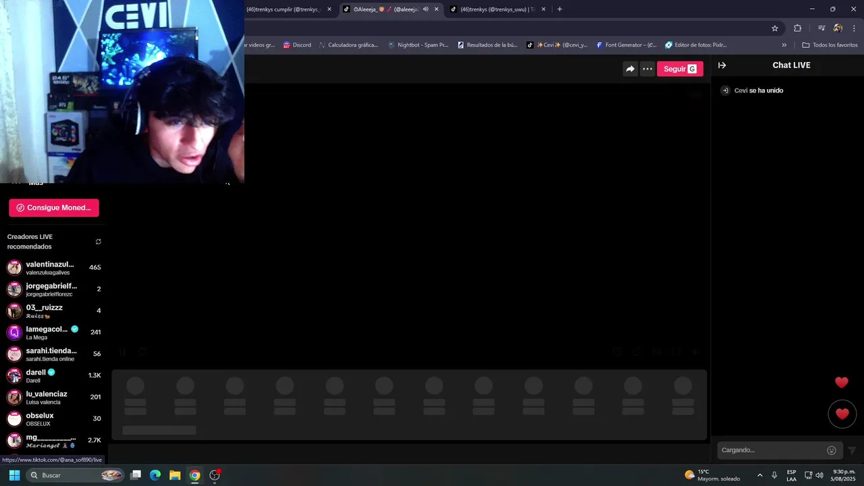Open the network tray icon
Viewport: 864px width, 486px height.
(x=807, y=475)
